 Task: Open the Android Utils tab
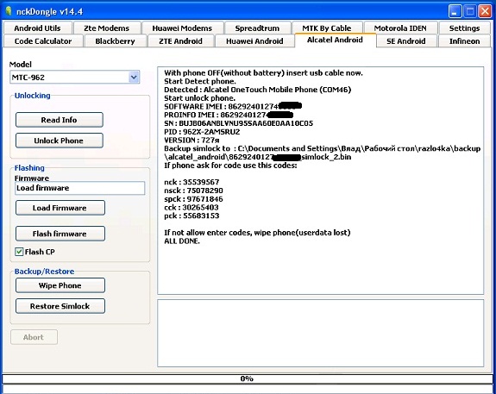[x=37, y=28]
